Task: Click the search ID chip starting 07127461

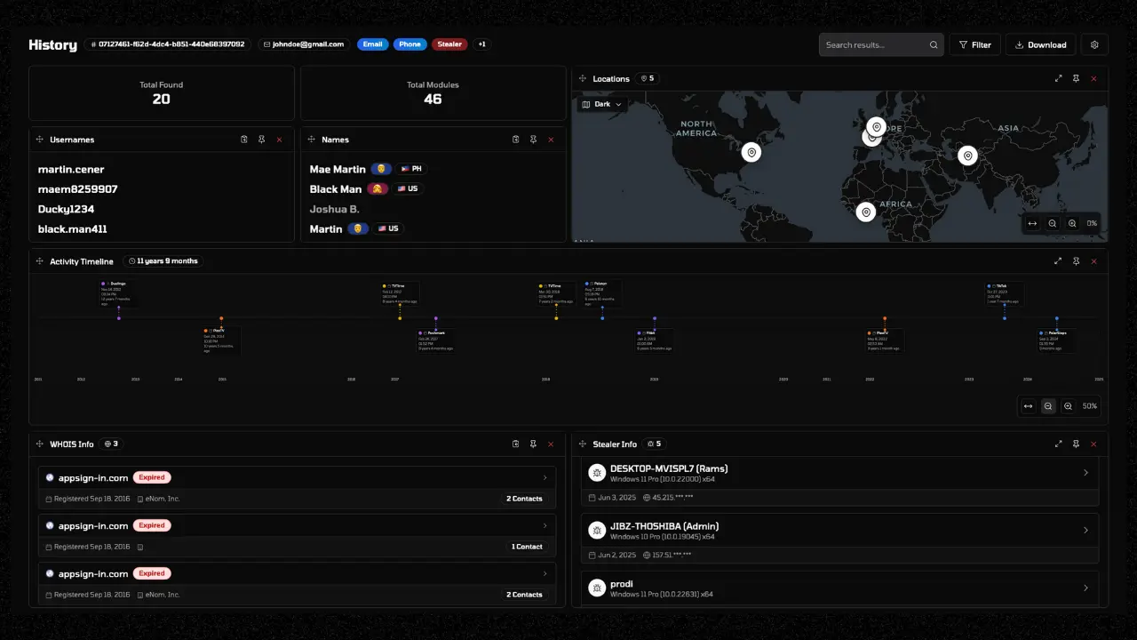Action: (x=168, y=44)
